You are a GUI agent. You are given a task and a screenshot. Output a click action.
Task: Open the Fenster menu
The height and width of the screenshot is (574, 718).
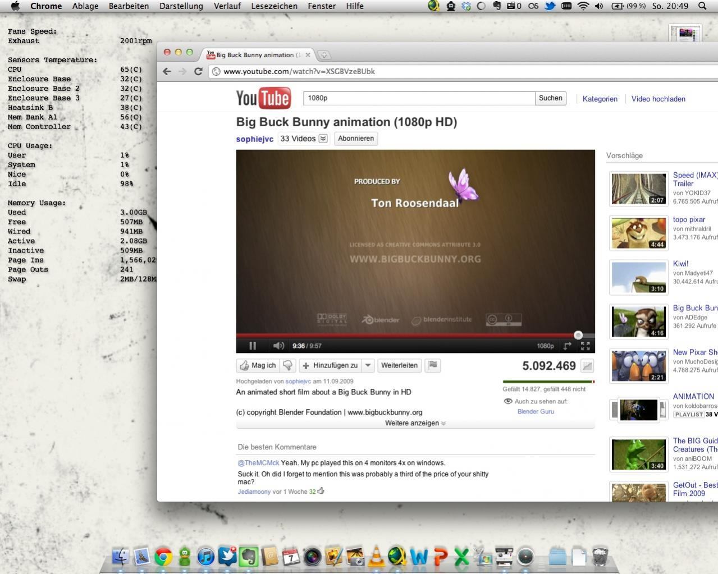pyautogui.click(x=322, y=6)
